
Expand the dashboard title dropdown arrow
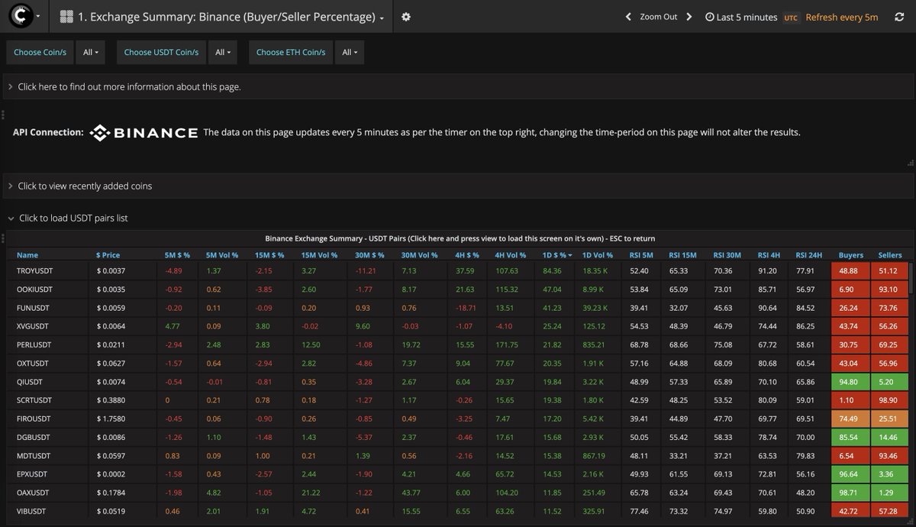click(x=380, y=16)
